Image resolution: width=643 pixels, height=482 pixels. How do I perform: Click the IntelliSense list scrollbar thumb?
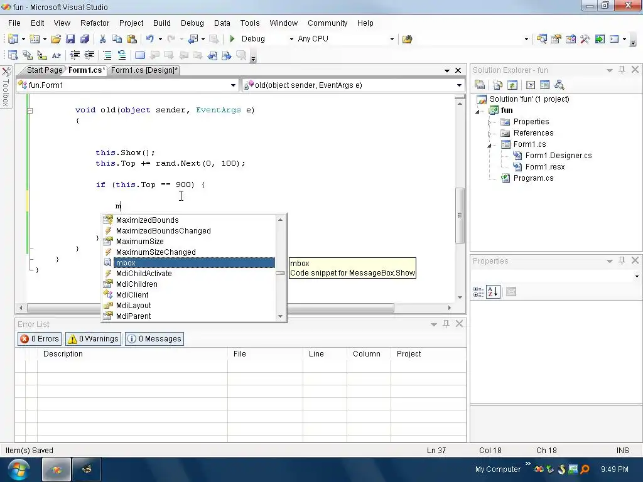click(x=281, y=273)
